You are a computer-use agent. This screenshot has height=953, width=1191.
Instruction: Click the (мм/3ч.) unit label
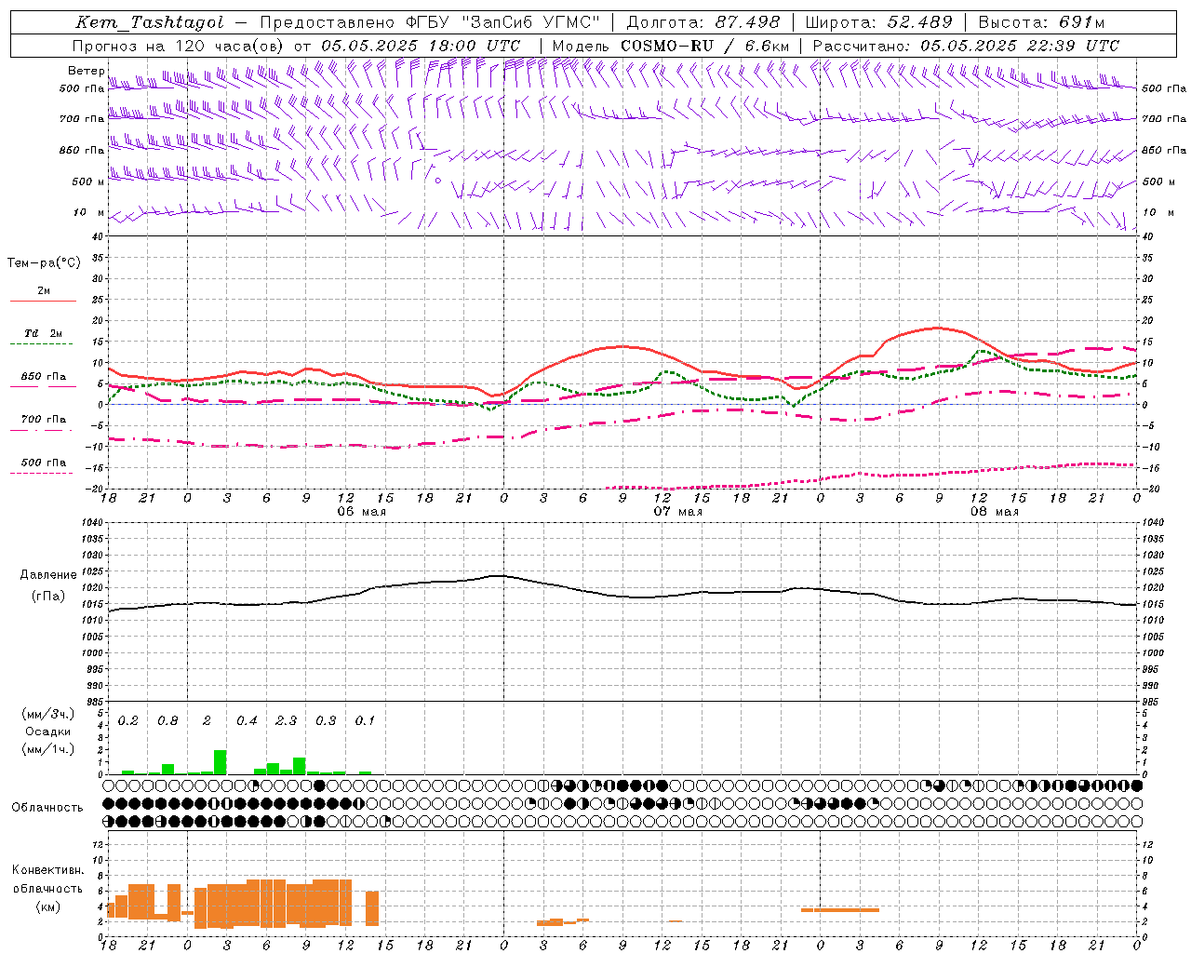[48, 714]
